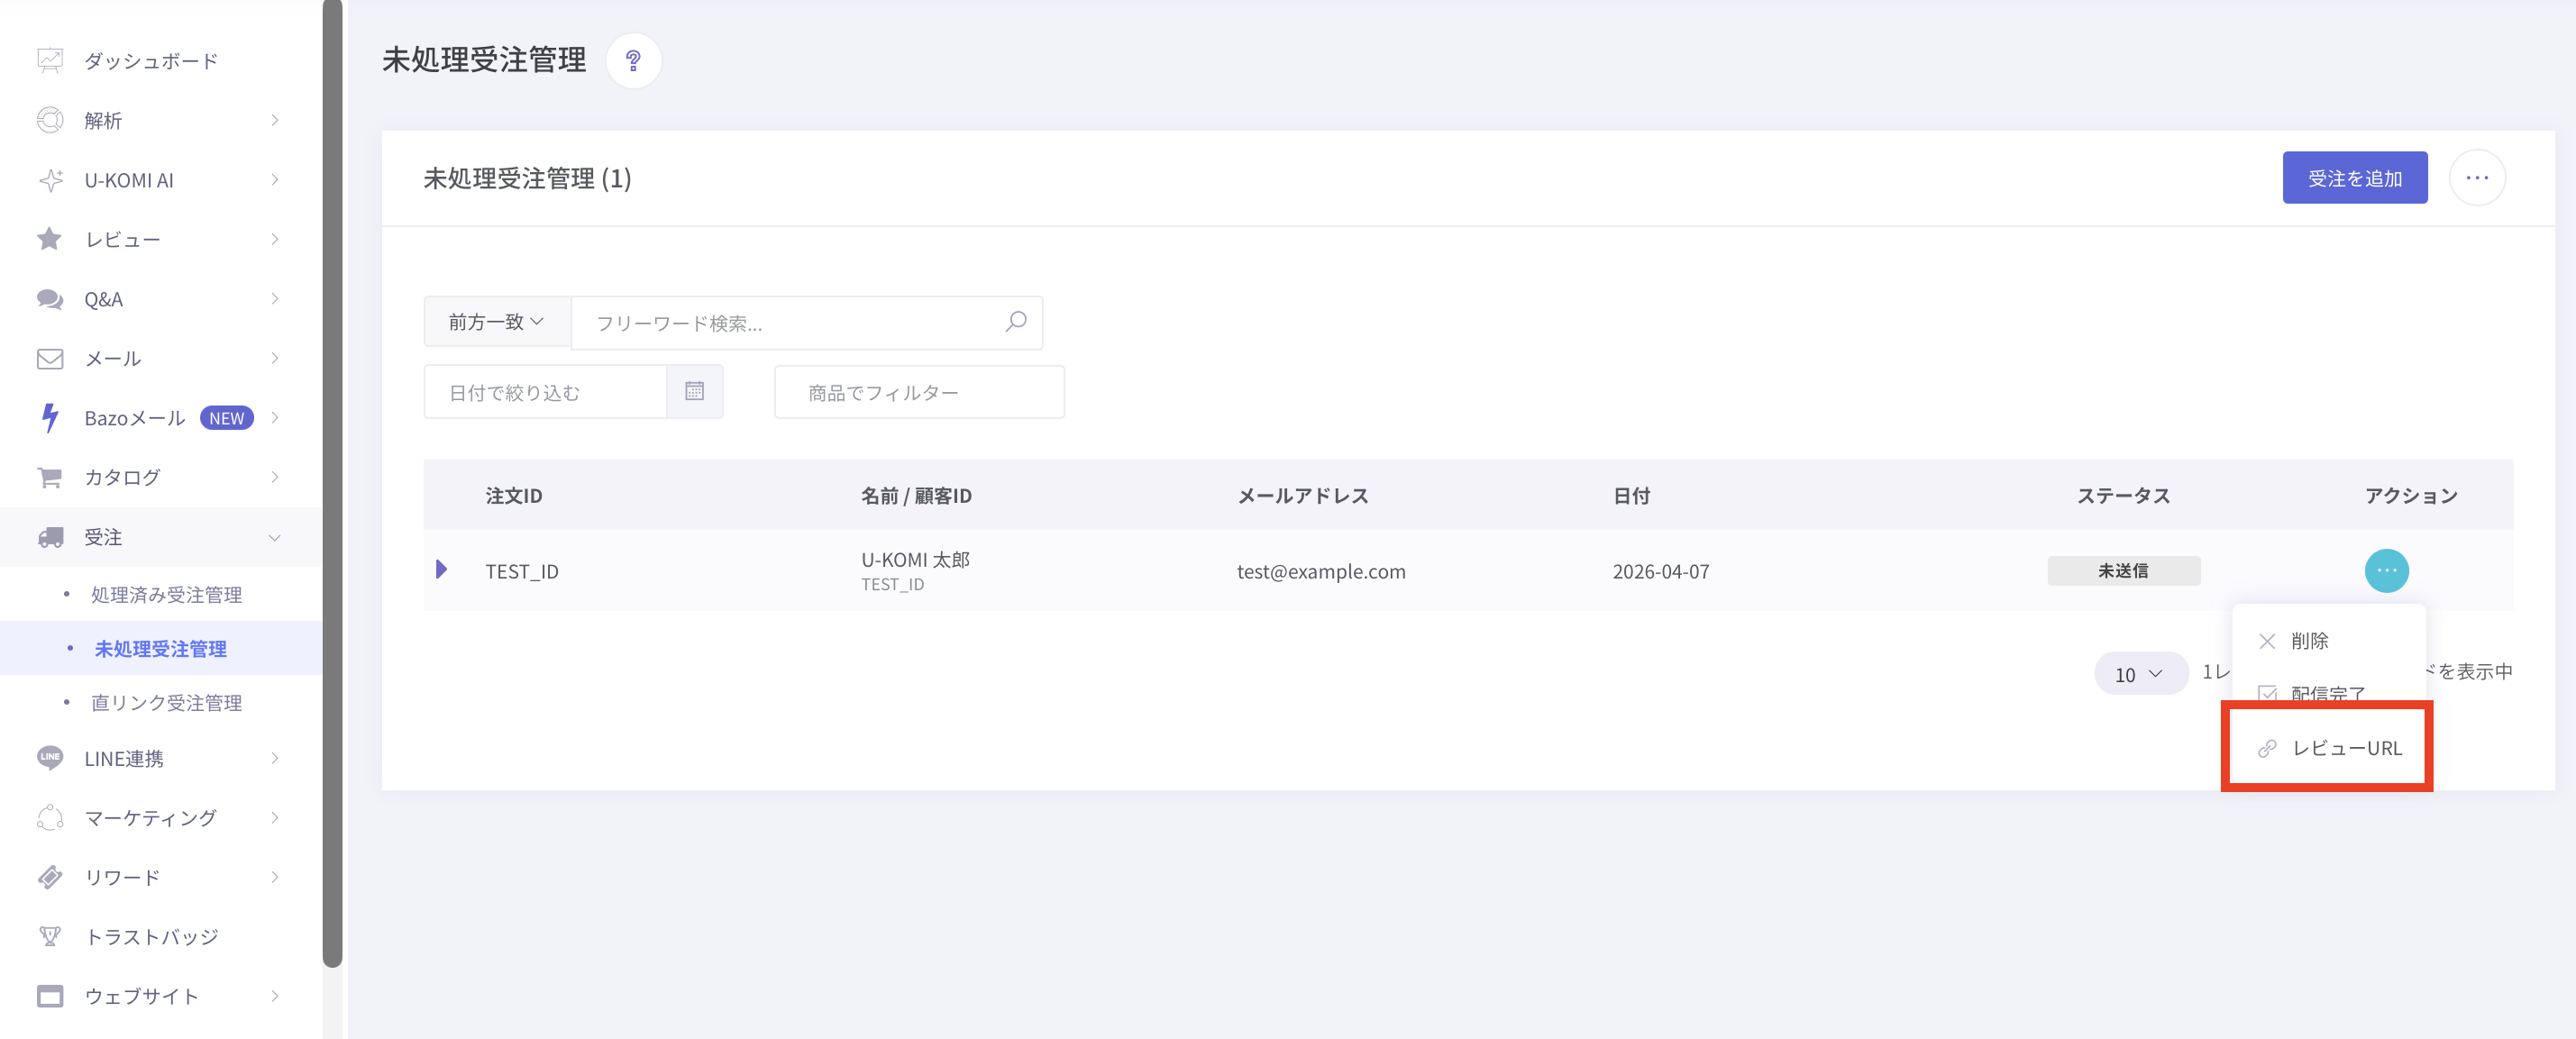Click the teal action ellipsis on TEST_ID row
This screenshot has width=2576, height=1039.
click(x=2386, y=571)
